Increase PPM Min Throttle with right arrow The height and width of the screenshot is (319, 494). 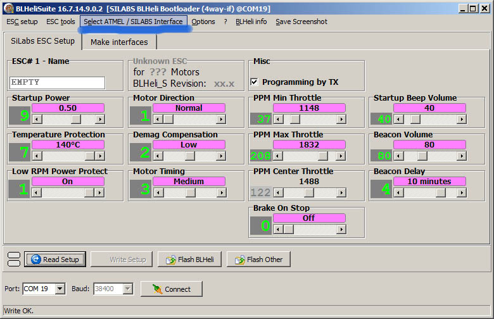click(x=341, y=119)
